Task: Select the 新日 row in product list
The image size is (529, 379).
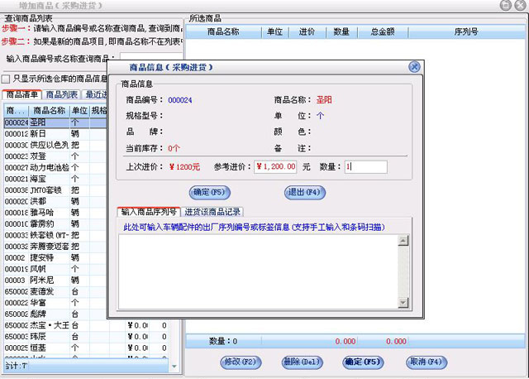Action: [x=38, y=133]
